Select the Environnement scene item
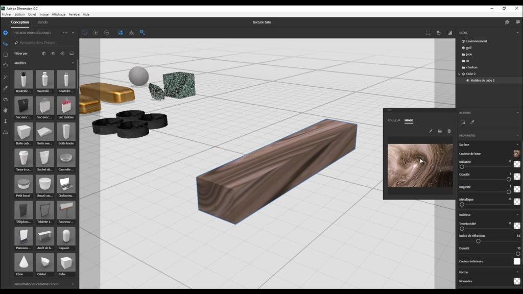The height and width of the screenshot is (294, 523). coord(477,41)
